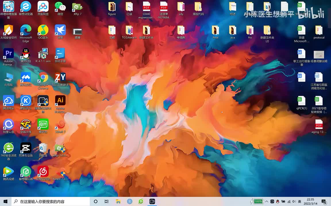Select the 剪映专业版 desktop icon
The image size is (331, 206).
coord(26,150)
